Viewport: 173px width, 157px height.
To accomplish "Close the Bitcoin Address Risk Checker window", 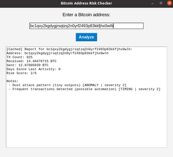I will [169, 3].
